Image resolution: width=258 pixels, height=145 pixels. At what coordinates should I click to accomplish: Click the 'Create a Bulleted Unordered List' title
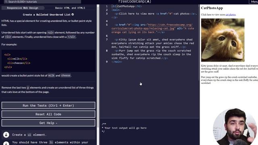(x=47, y=14)
